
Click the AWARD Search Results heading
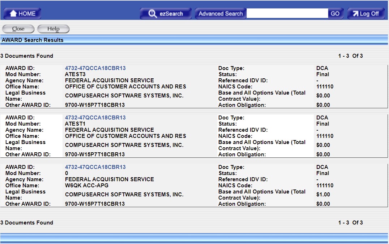(x=33, y=40)
